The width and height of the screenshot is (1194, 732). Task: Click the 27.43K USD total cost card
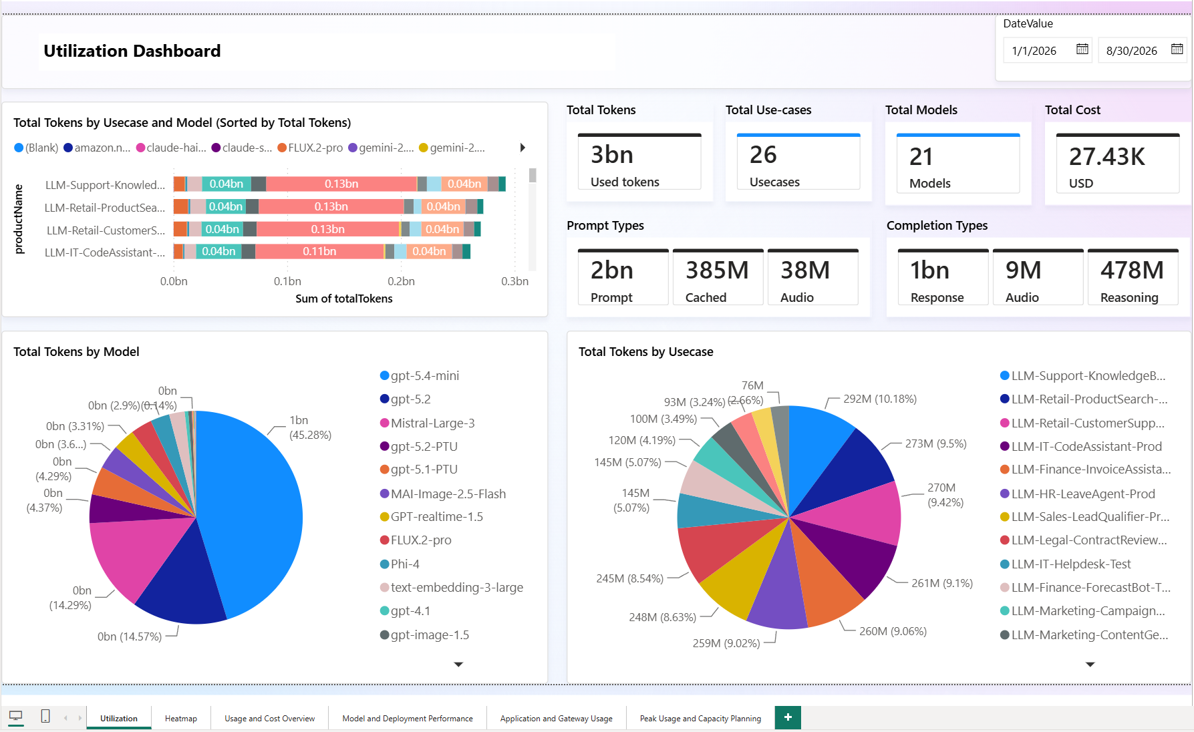tap(1118, 164)
